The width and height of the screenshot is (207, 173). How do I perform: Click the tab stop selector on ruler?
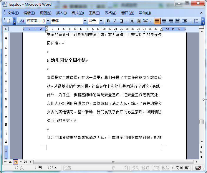(6, 29)
